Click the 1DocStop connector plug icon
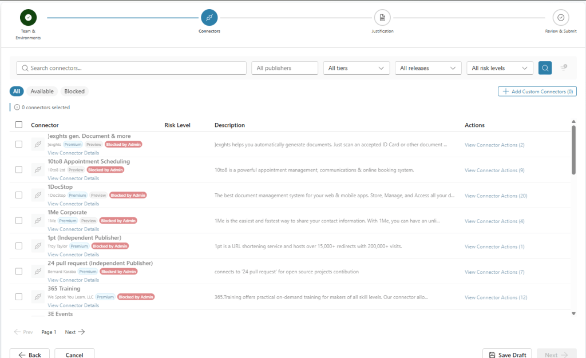 click(38, 195)
